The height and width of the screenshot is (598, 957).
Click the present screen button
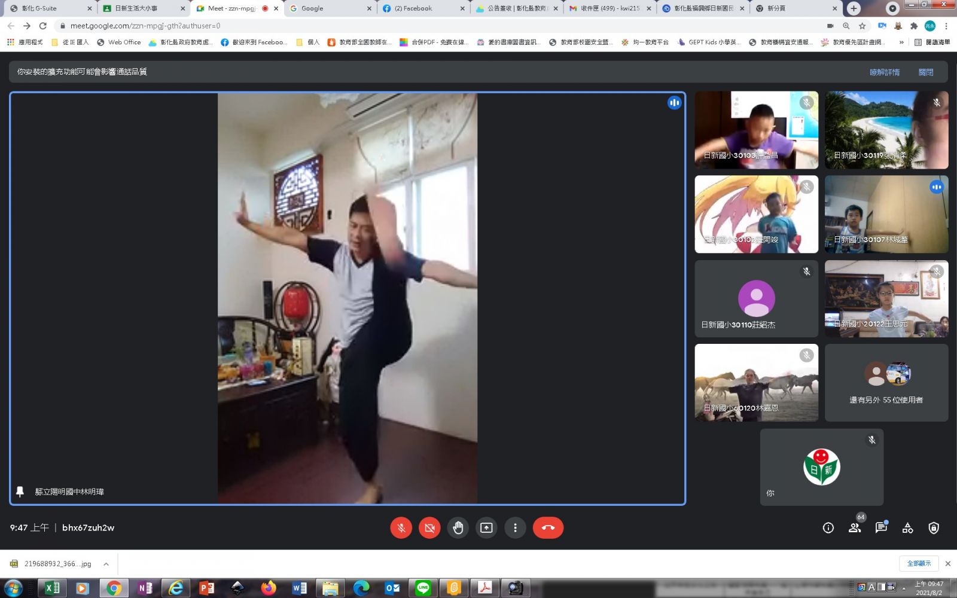pyautogui.click(x=487, y=527)
